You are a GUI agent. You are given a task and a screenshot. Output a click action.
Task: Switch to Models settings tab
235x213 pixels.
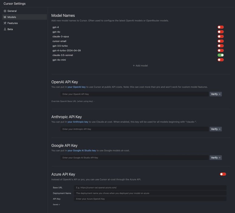[x=24, y=17]
